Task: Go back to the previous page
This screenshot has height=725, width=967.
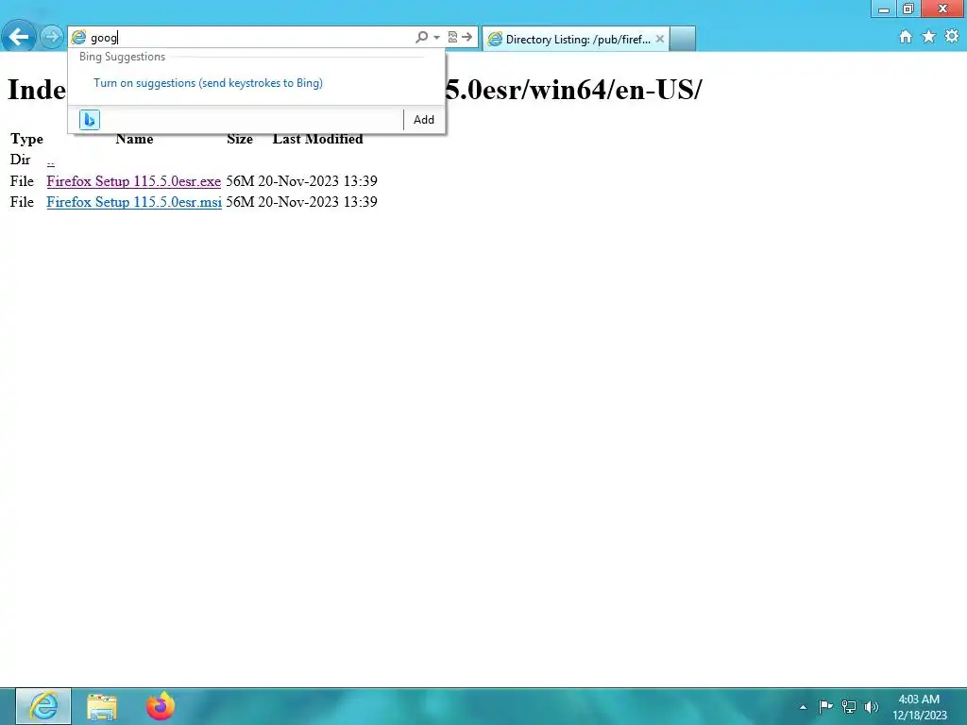Action: point(19,37)
